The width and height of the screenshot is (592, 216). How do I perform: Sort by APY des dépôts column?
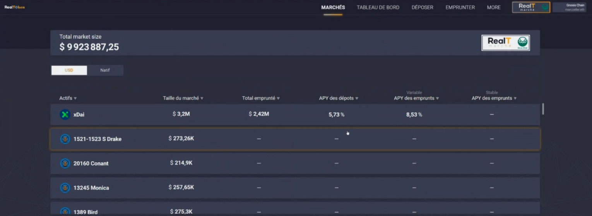click(x=339, y=98)
